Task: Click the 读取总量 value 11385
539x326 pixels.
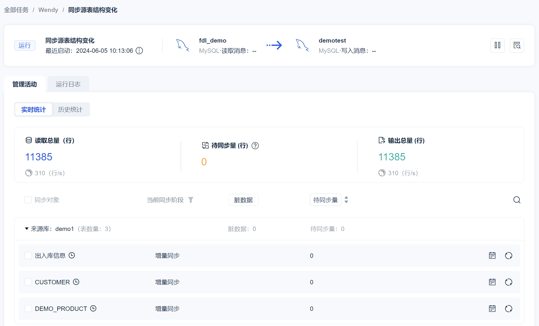Action: (39, 157)
